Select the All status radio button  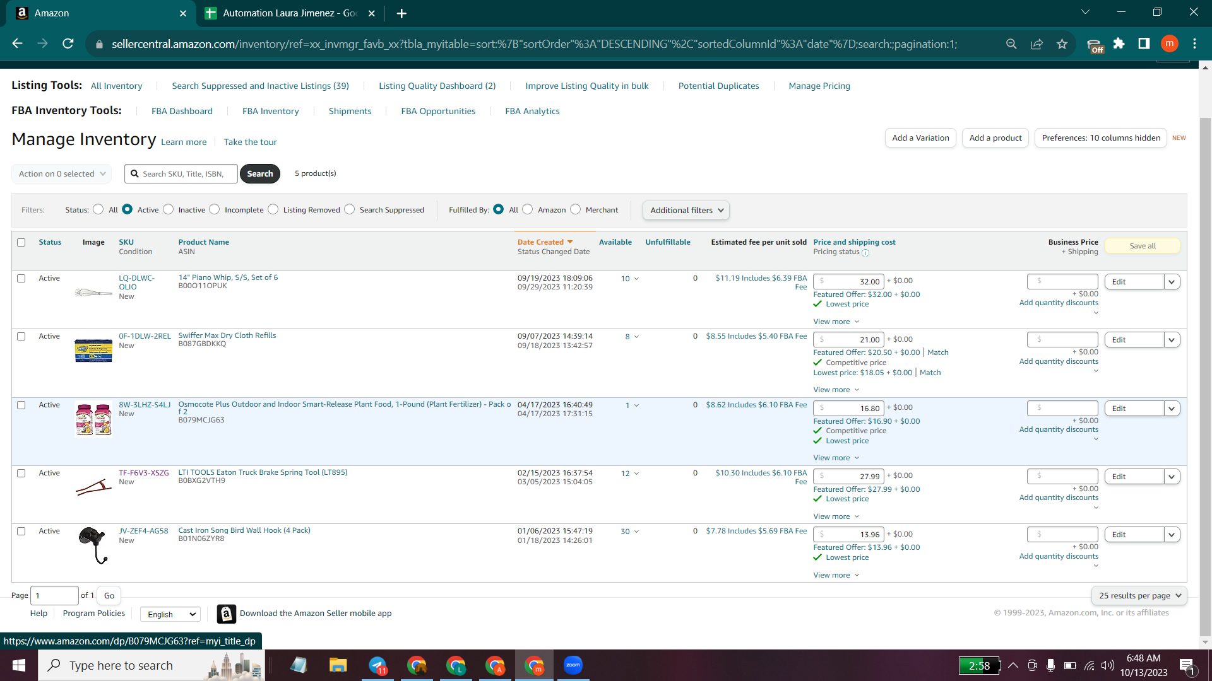98,209
